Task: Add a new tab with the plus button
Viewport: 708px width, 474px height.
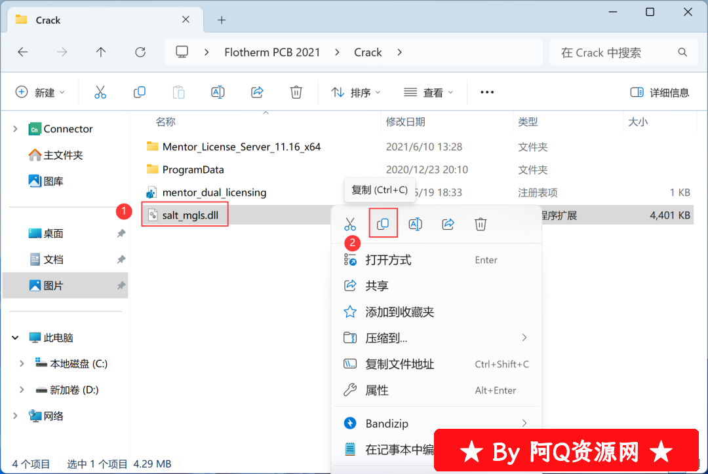Action: point(222,20)
